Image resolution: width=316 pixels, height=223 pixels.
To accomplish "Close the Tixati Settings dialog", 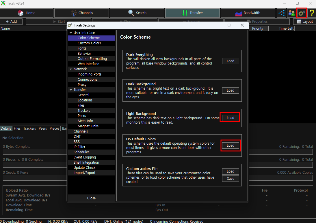I will pos(91,198).
